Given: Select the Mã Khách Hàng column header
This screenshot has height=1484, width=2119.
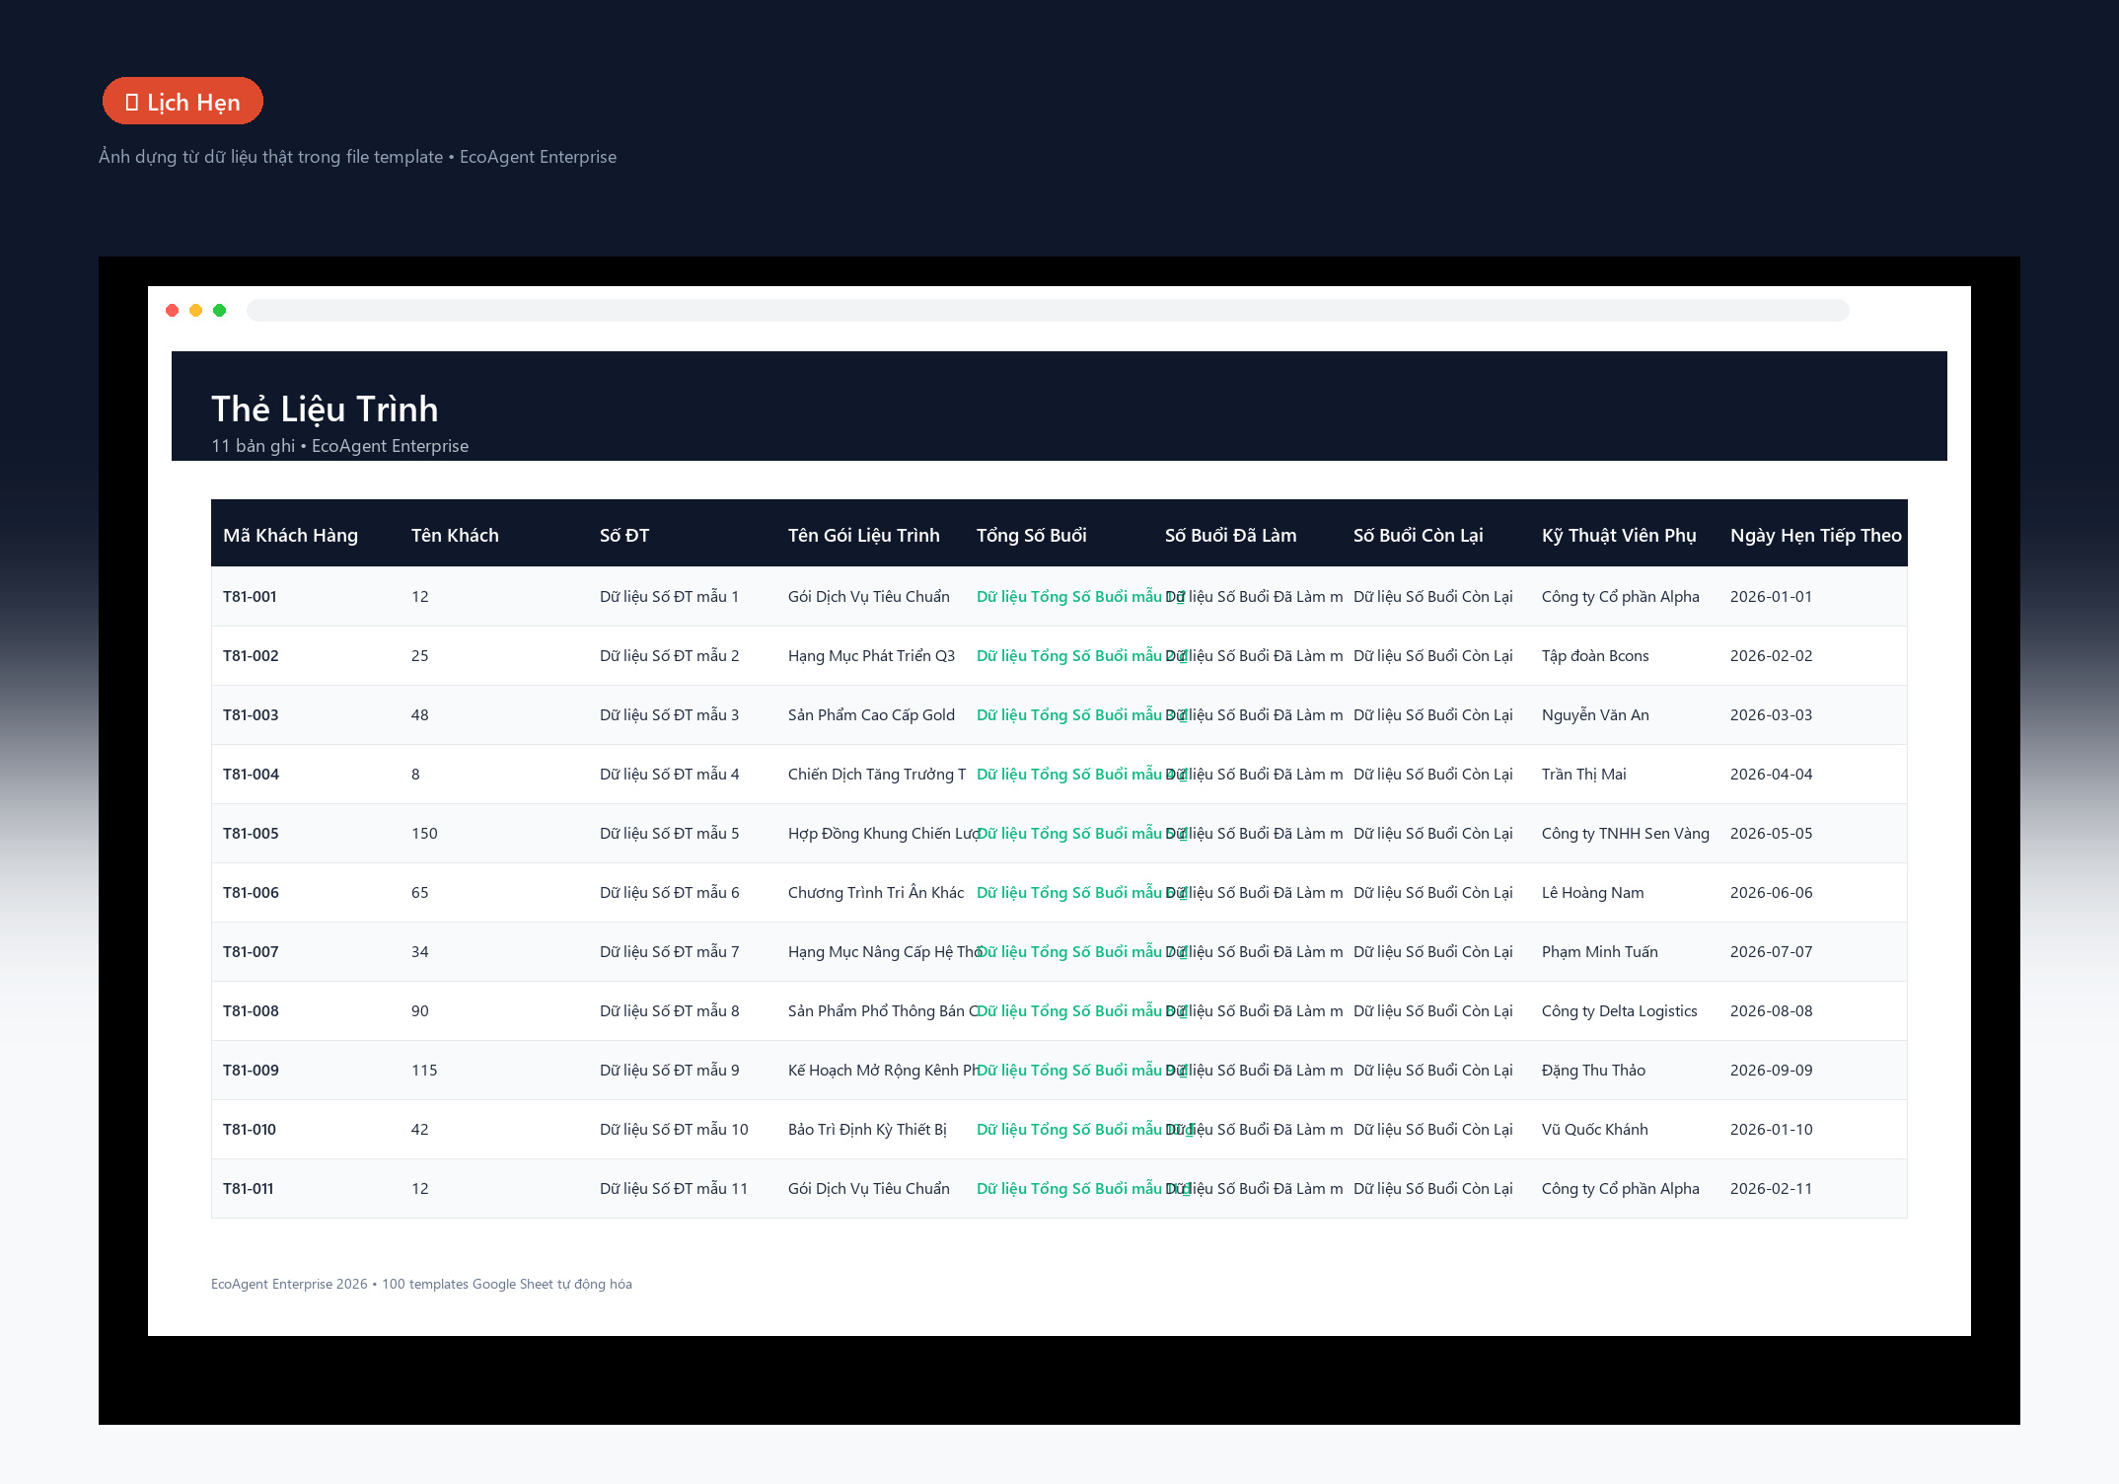Looking at the screenshot, I should tap(290, 535).
